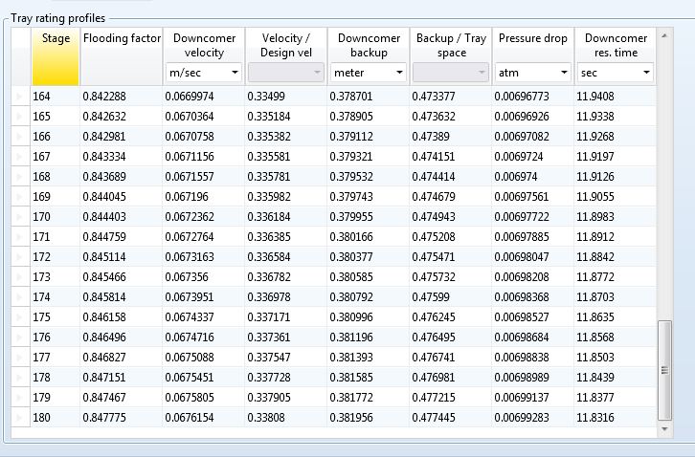695x457 pixels.
Task: Sort by the Stage column header
Action: coord(56,56)
